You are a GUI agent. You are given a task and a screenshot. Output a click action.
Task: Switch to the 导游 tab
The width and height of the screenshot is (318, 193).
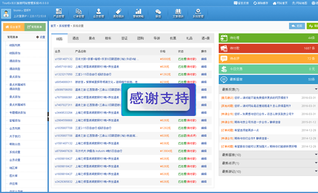pyautogui.click(x=157, y=38)
